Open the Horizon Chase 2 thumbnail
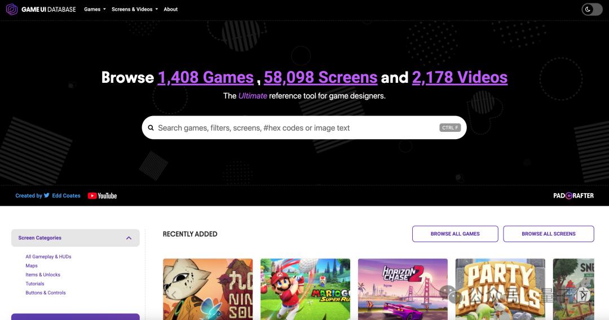Image resolution: width=609 pixels, height=320 pixels. [x=403, y=288]
